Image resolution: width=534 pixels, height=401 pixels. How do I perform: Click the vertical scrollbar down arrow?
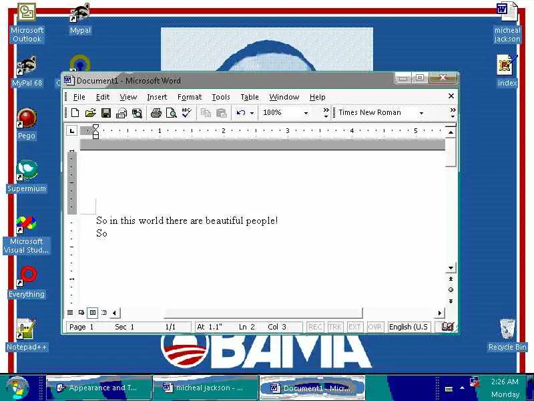[x=451, y=268]
